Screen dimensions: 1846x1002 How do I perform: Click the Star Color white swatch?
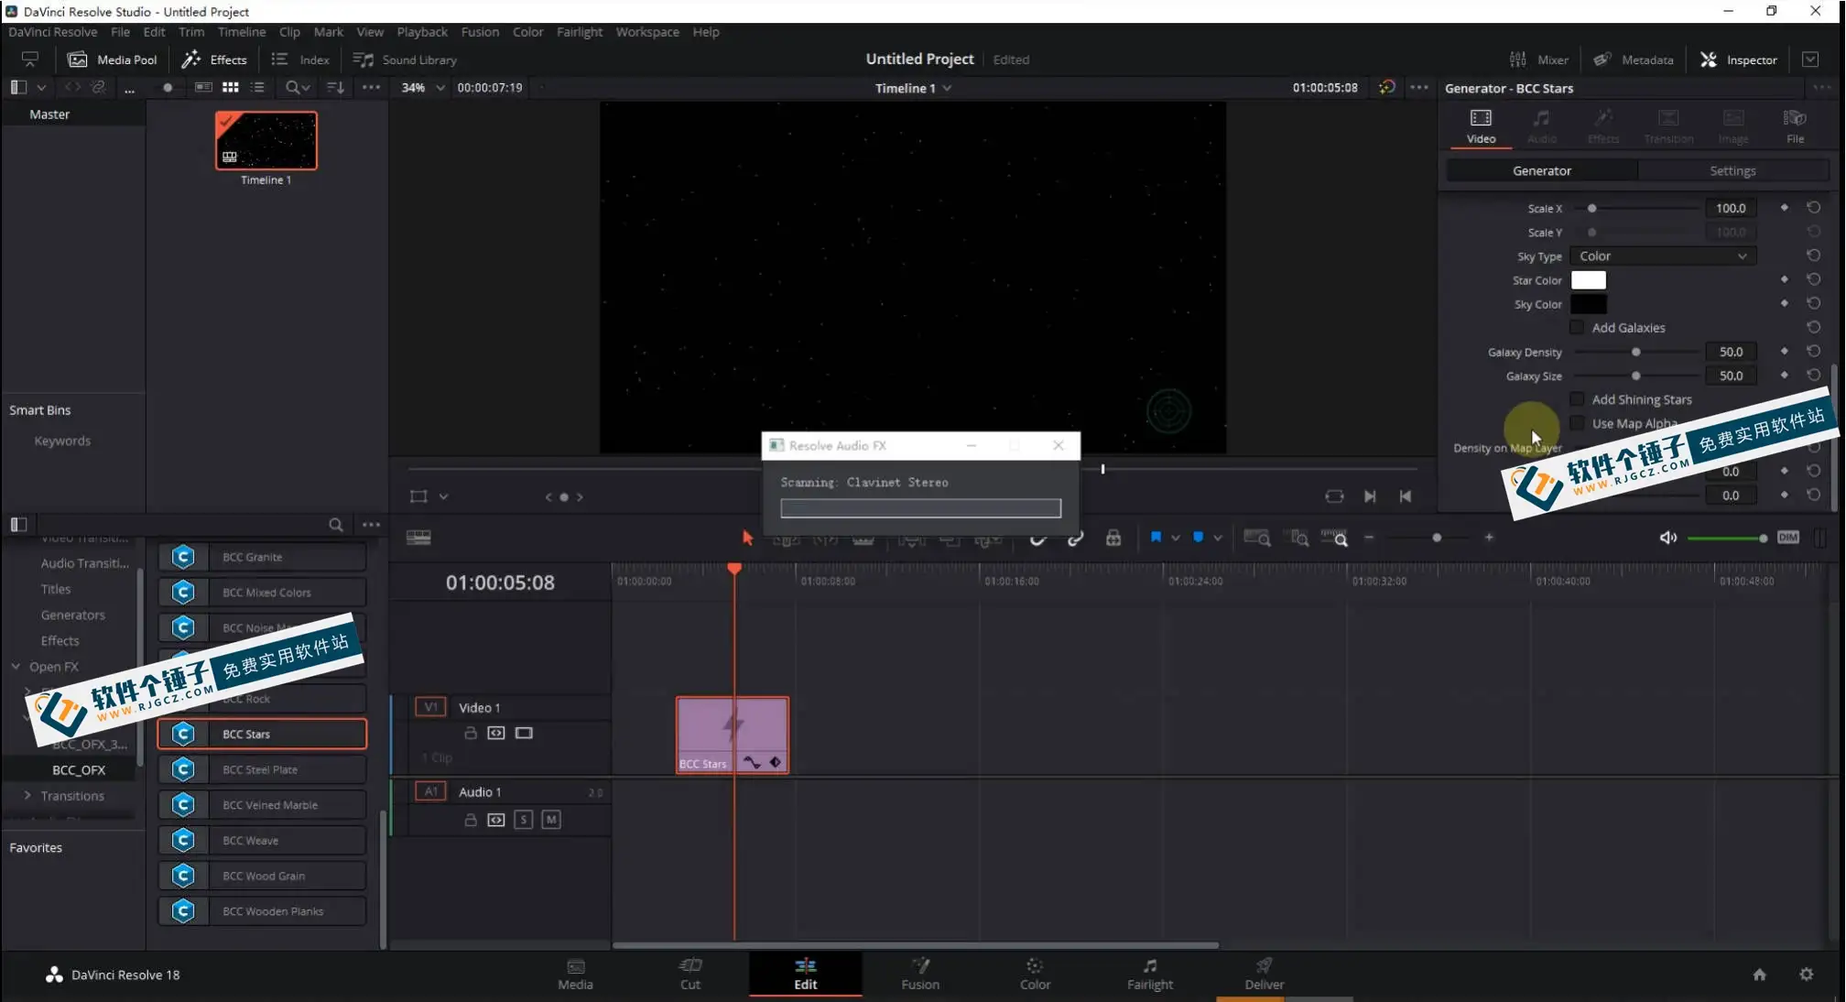coord(1588,280)
